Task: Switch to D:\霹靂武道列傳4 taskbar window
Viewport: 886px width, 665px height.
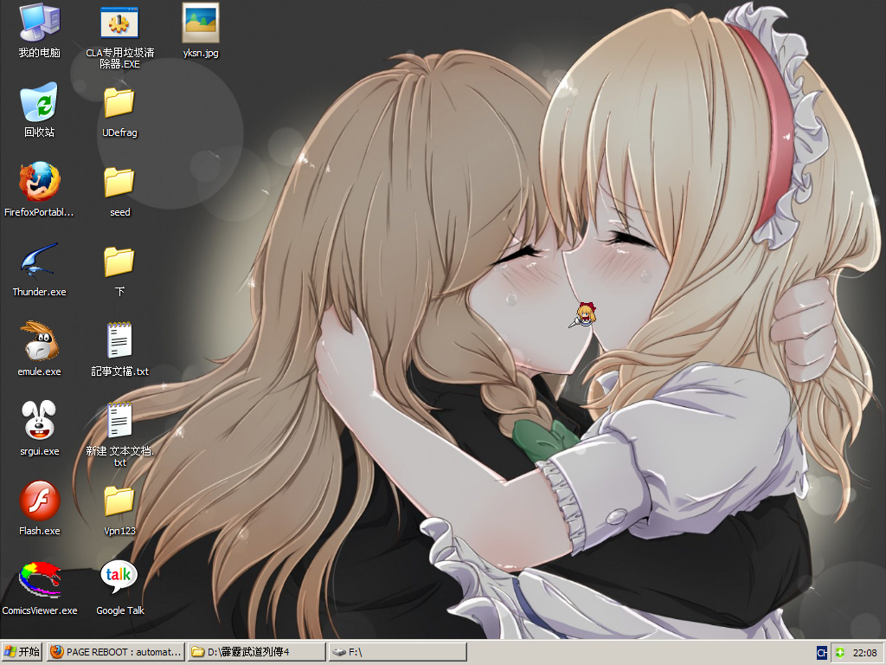Action: (256, 652)
